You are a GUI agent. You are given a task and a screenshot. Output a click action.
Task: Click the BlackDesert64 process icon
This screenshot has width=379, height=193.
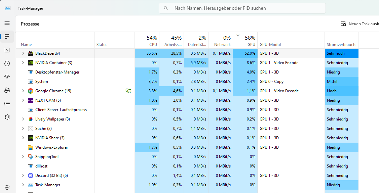(x=31, y=53)
